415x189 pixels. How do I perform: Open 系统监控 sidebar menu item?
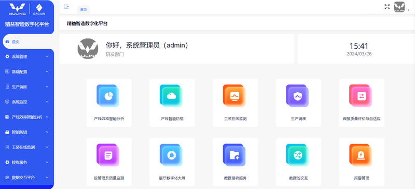coord(27,102)
